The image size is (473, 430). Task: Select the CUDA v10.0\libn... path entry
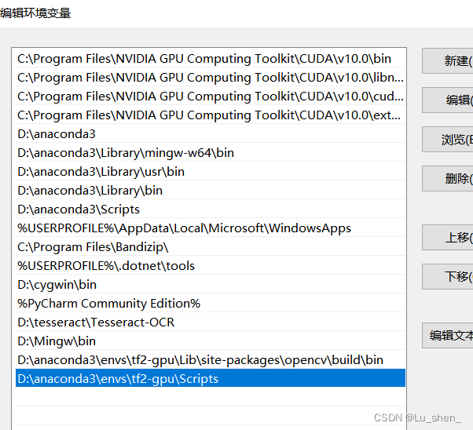209,77
